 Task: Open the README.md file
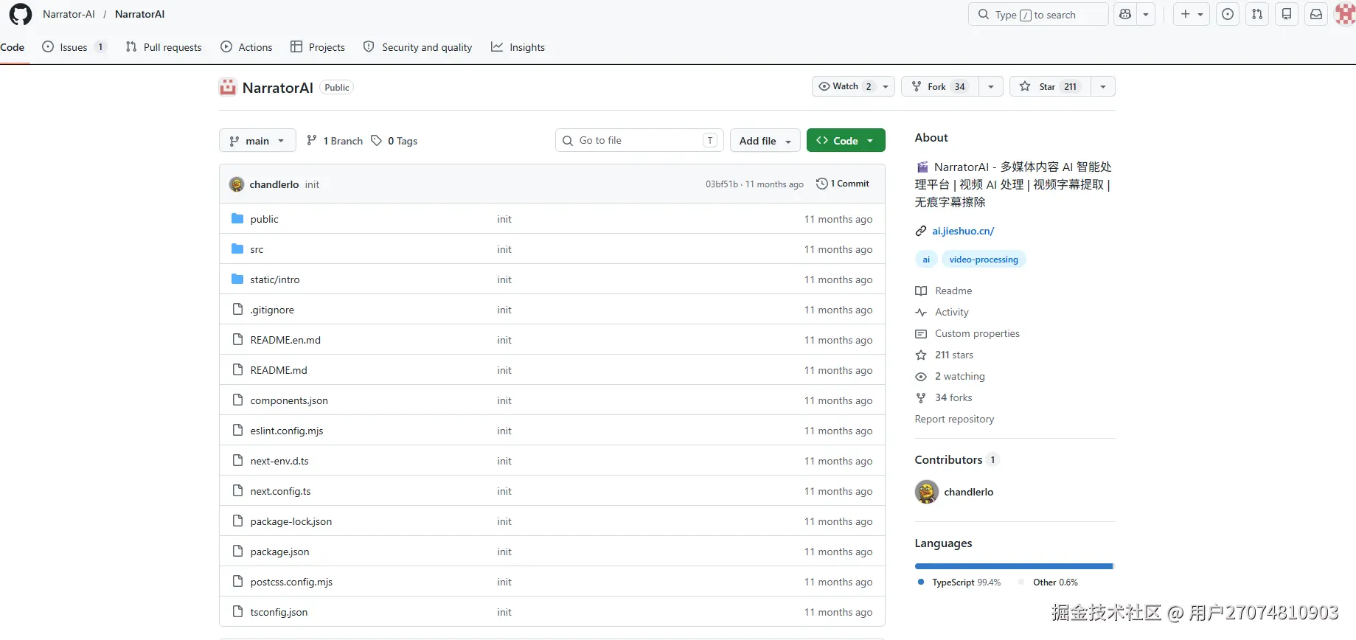click(x=279, y=370)
